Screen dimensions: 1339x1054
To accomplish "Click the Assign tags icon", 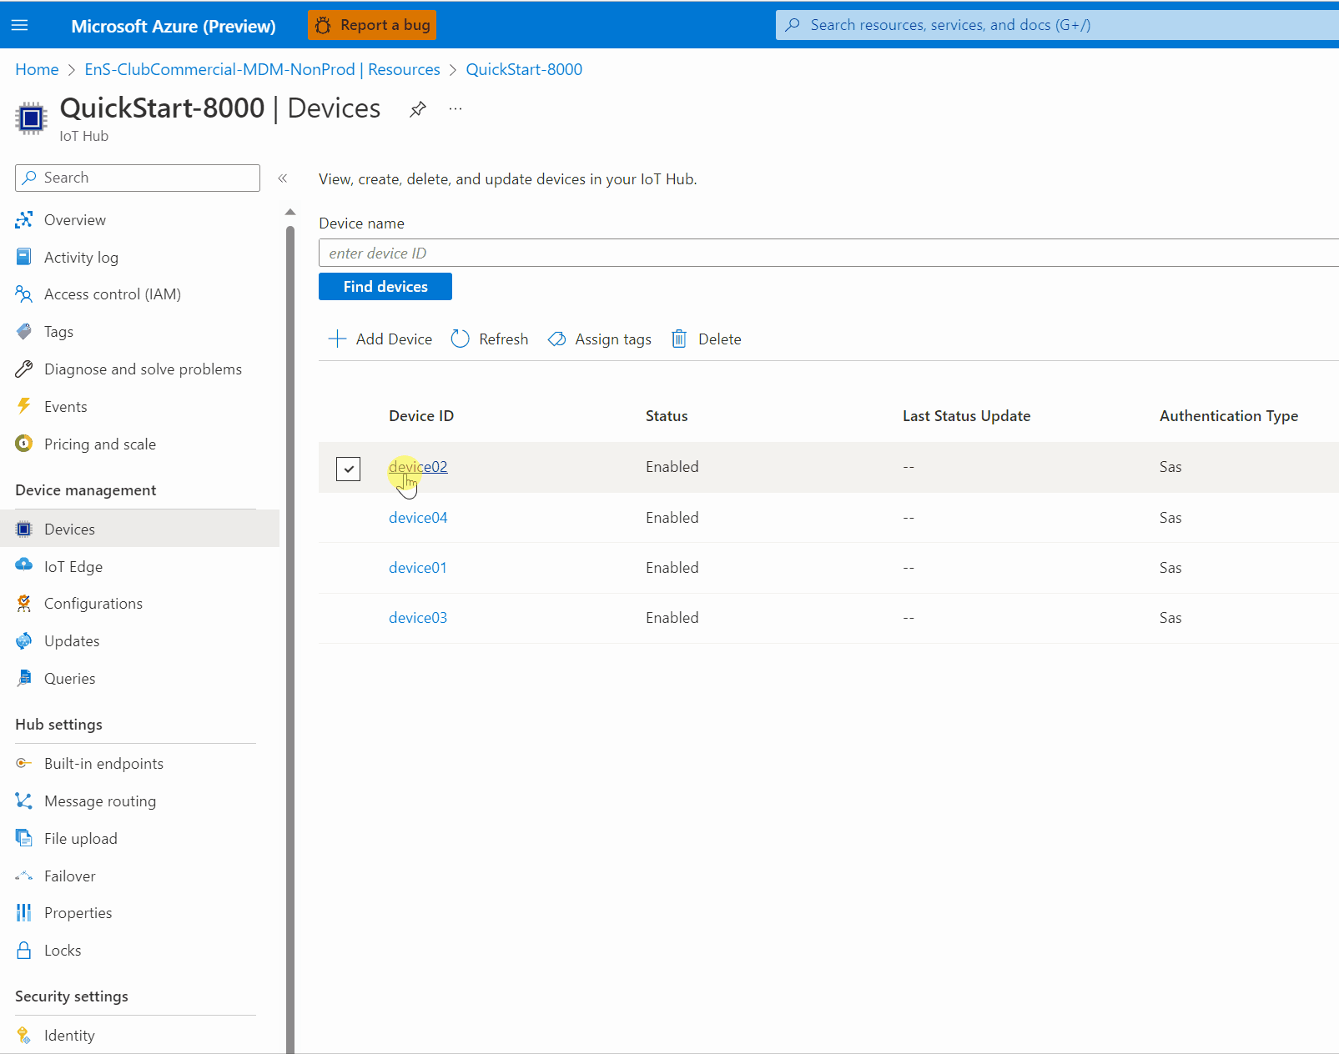I will tap(556, 339).
